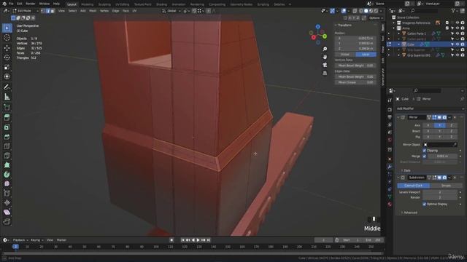Switch to Modeling workspace tab
The width and height of the screenshot is (467, 262).
pos(87,4)
